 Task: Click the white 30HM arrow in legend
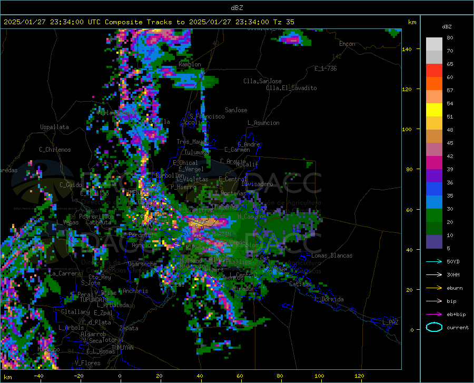[434, 274]
